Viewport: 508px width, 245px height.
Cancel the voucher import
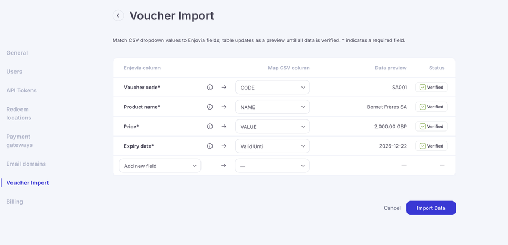tap(392, 208)
